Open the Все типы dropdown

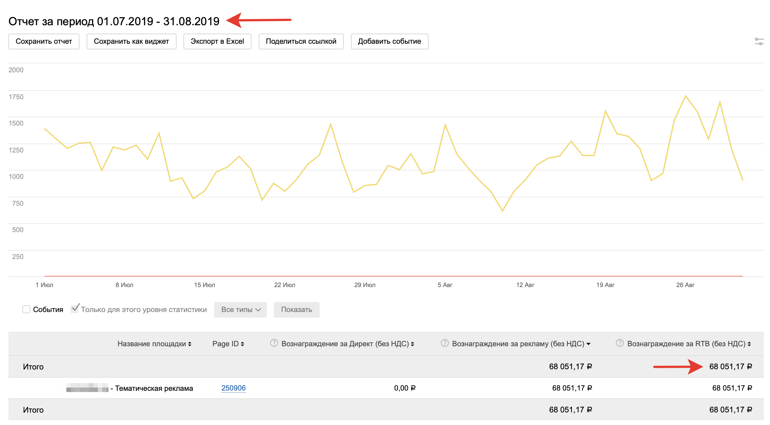click(x=240, y=310)
